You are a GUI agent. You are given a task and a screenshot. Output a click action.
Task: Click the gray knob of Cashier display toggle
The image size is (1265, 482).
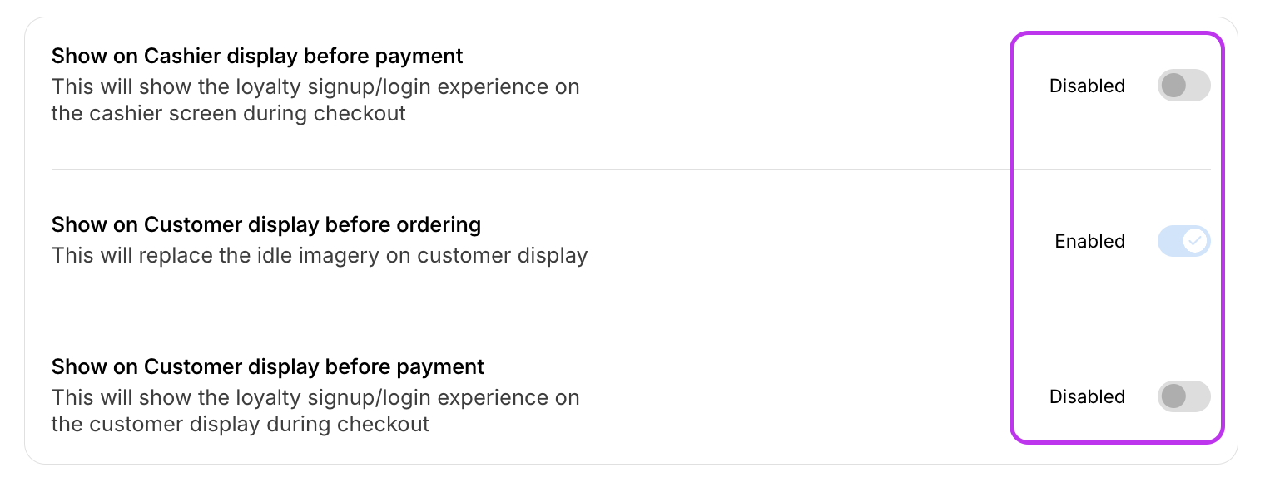click(x=1173, y=86)
